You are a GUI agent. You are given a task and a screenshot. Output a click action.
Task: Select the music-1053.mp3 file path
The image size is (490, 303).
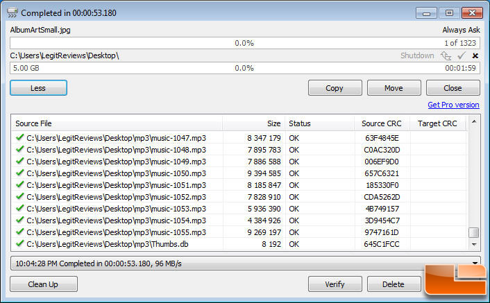pos(116,209)
